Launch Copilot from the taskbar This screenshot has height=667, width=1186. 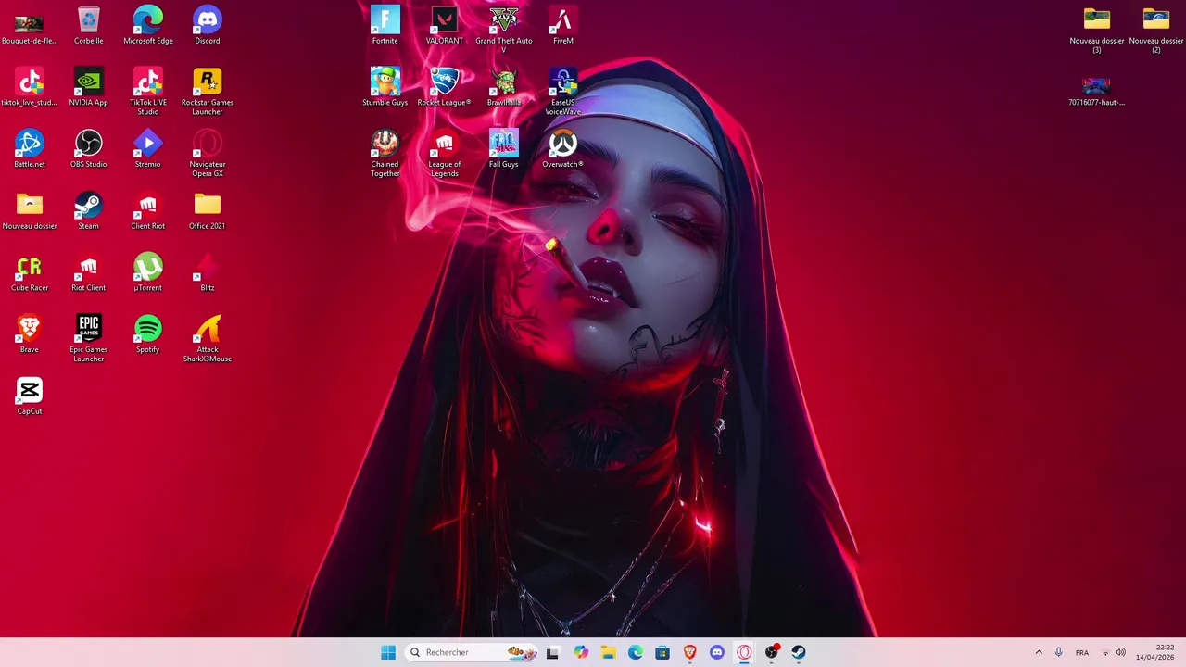581,652
